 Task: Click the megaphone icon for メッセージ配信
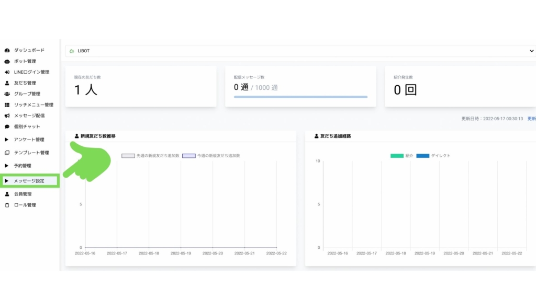coord(7,115)
